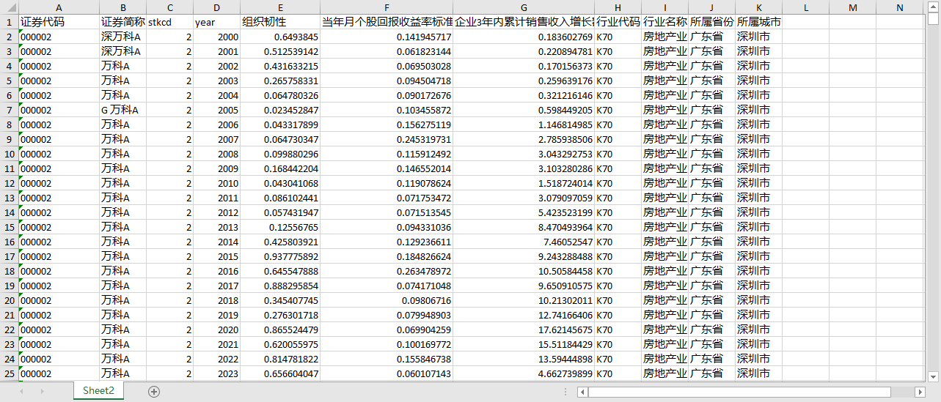Select column D header
The width and height of the screenshot is (941, 402).
pos(216,7)
